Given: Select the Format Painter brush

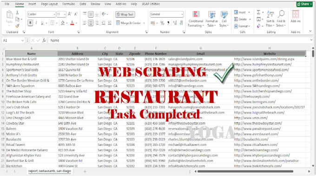Looking at the screenshot, I should tap(18, 26).
